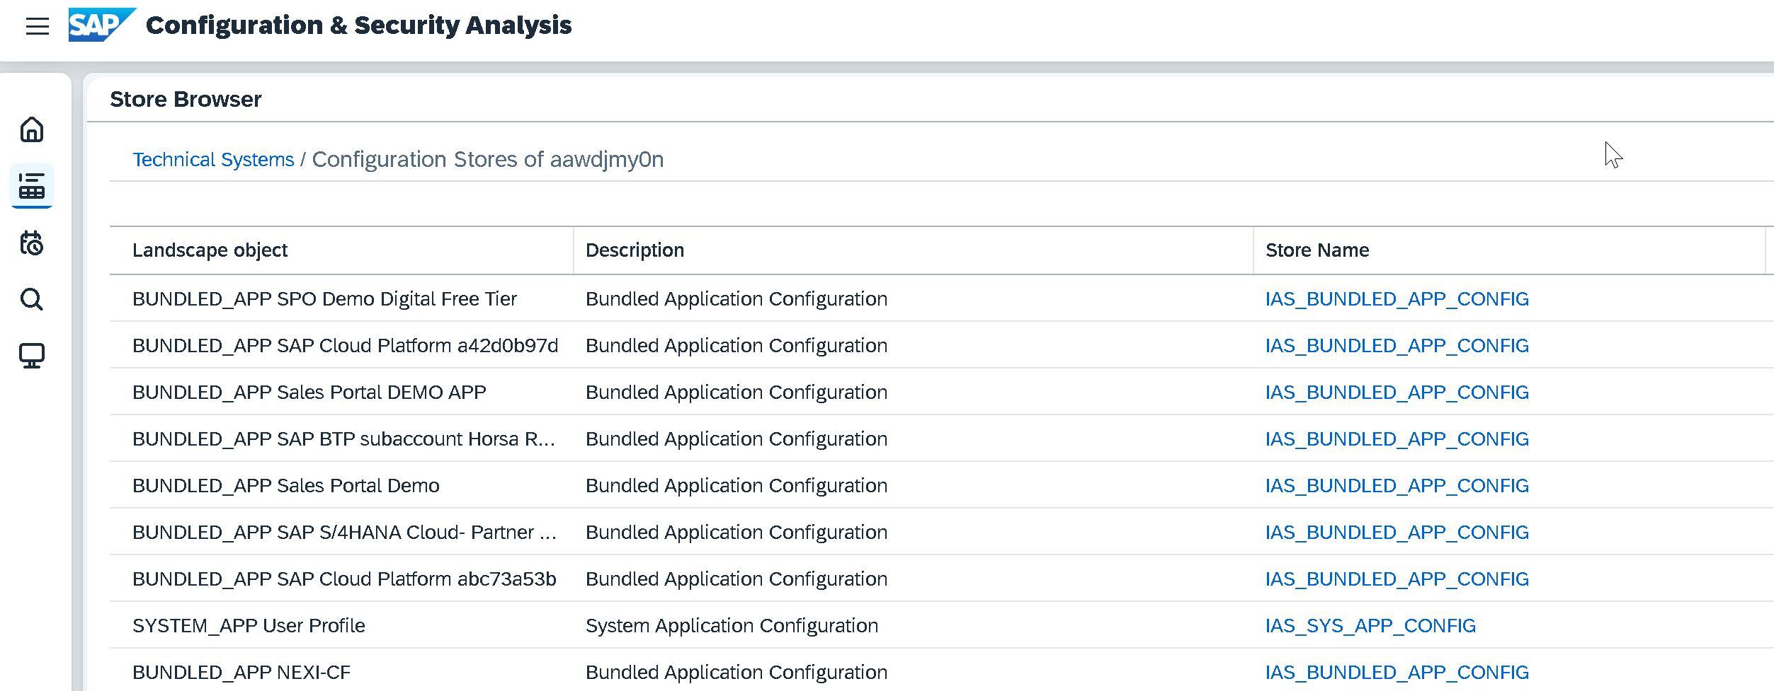The image size is (1774, 691).
Task: Click System Application Configuration description cell
Action: point(732,625)
